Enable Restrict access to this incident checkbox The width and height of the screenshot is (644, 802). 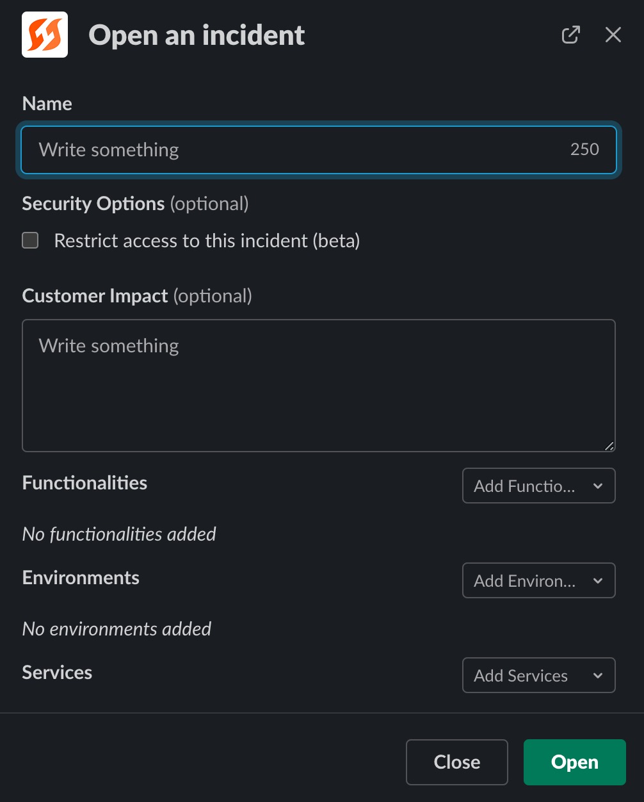click(31, 241)
